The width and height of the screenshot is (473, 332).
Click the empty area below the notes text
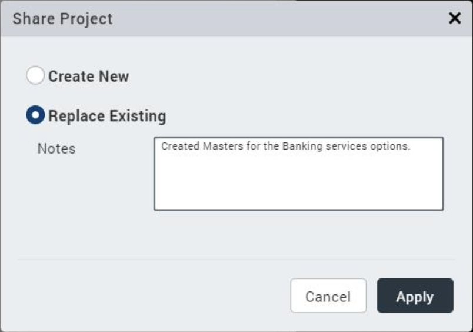tap(298, 185)
